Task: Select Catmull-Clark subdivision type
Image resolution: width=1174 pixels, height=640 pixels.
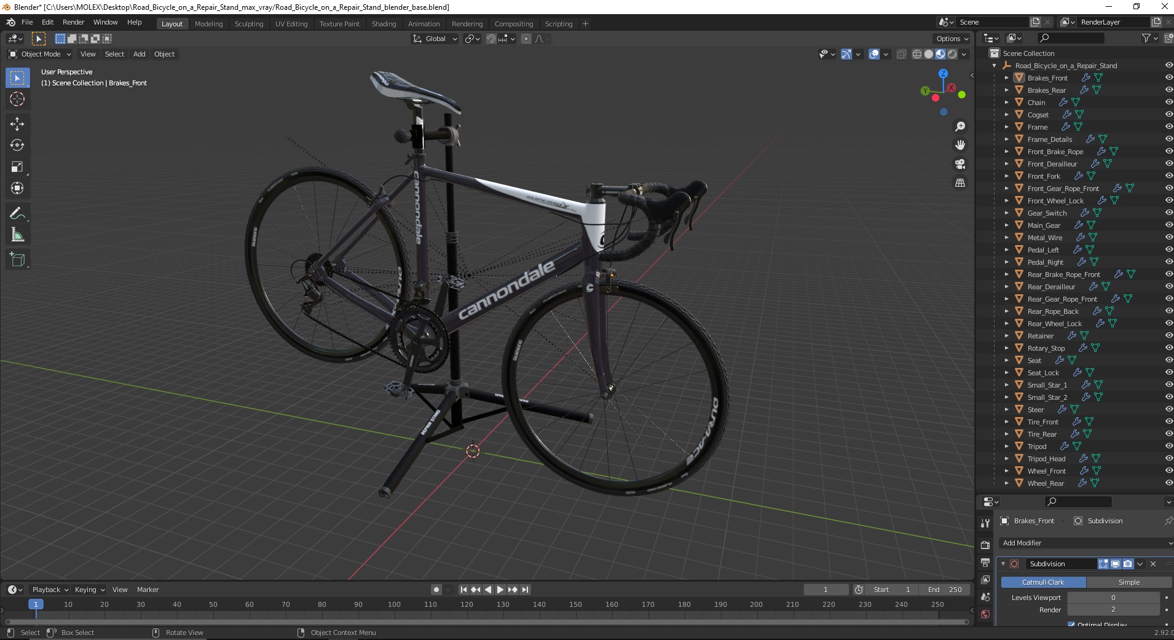Action: point(1043,582)
